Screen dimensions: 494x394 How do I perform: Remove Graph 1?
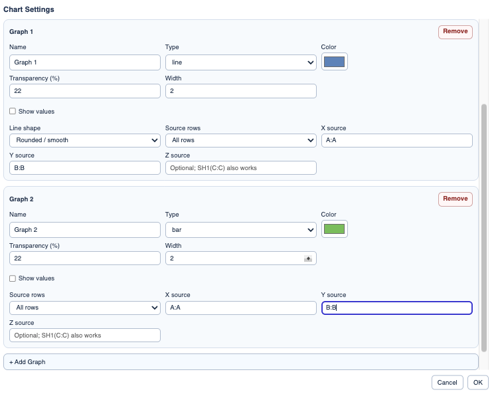(455, 32)
